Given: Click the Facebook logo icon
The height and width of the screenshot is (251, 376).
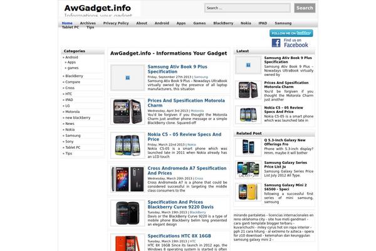Looking at the screenshot, I should [276, 43].
